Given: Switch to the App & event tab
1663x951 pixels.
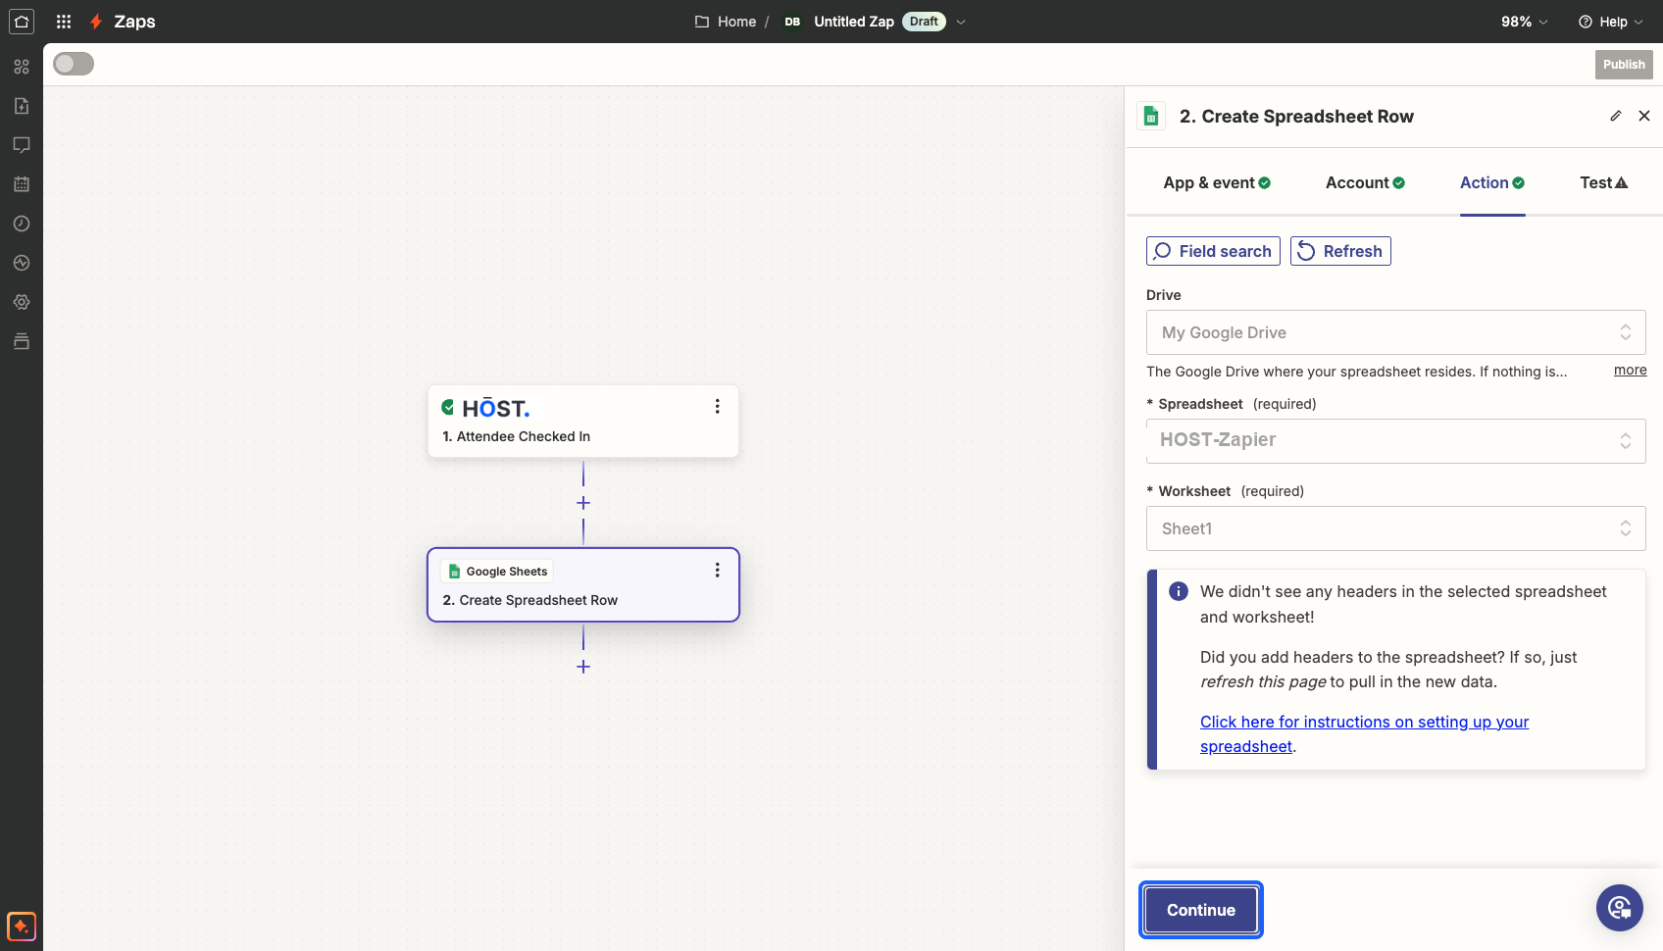Looking at the screenshot, I should click(x=1217, y=182).
